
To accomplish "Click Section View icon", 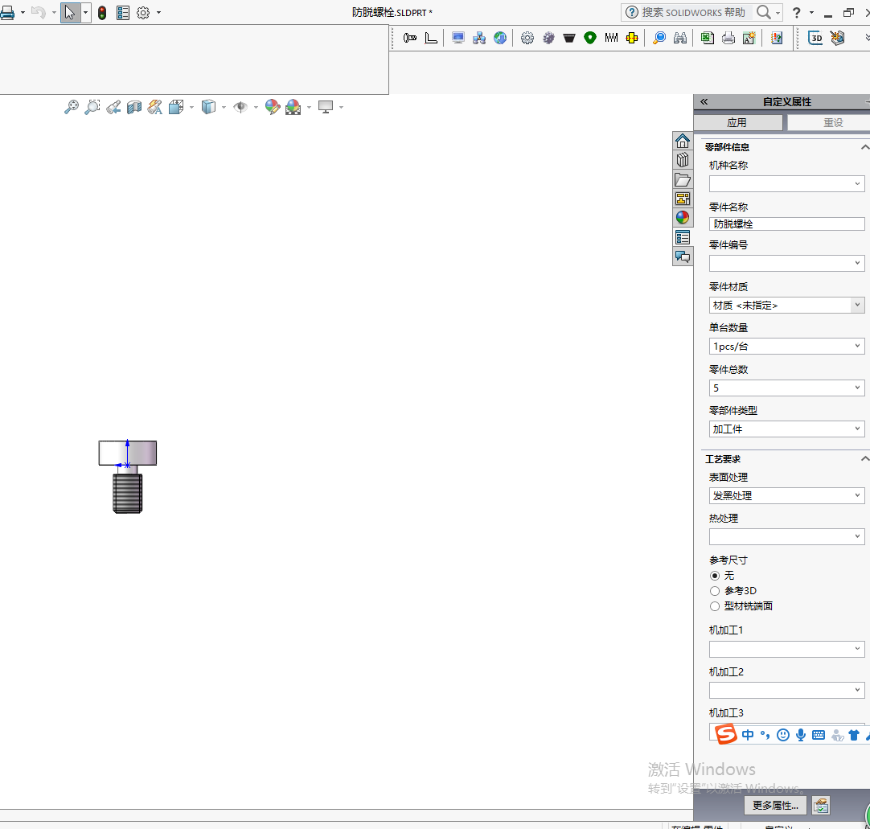I will (134, 107).
